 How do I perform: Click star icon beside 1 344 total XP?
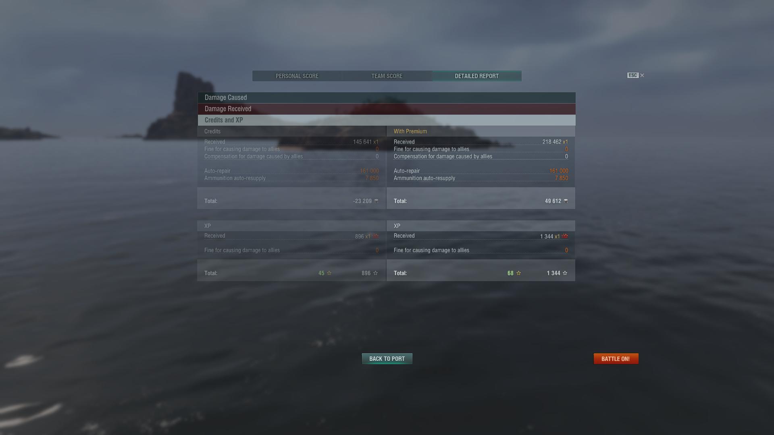(565, 273)
